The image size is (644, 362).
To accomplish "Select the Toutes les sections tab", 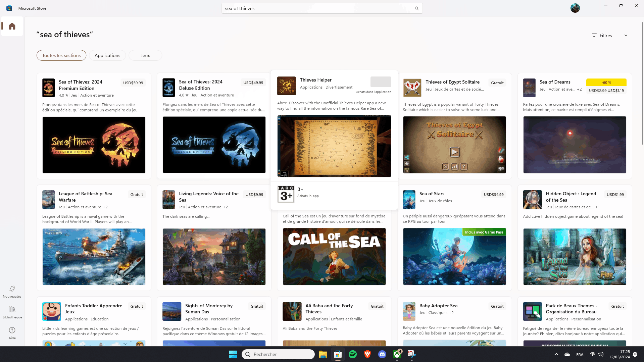I will [x=61, y=55].
